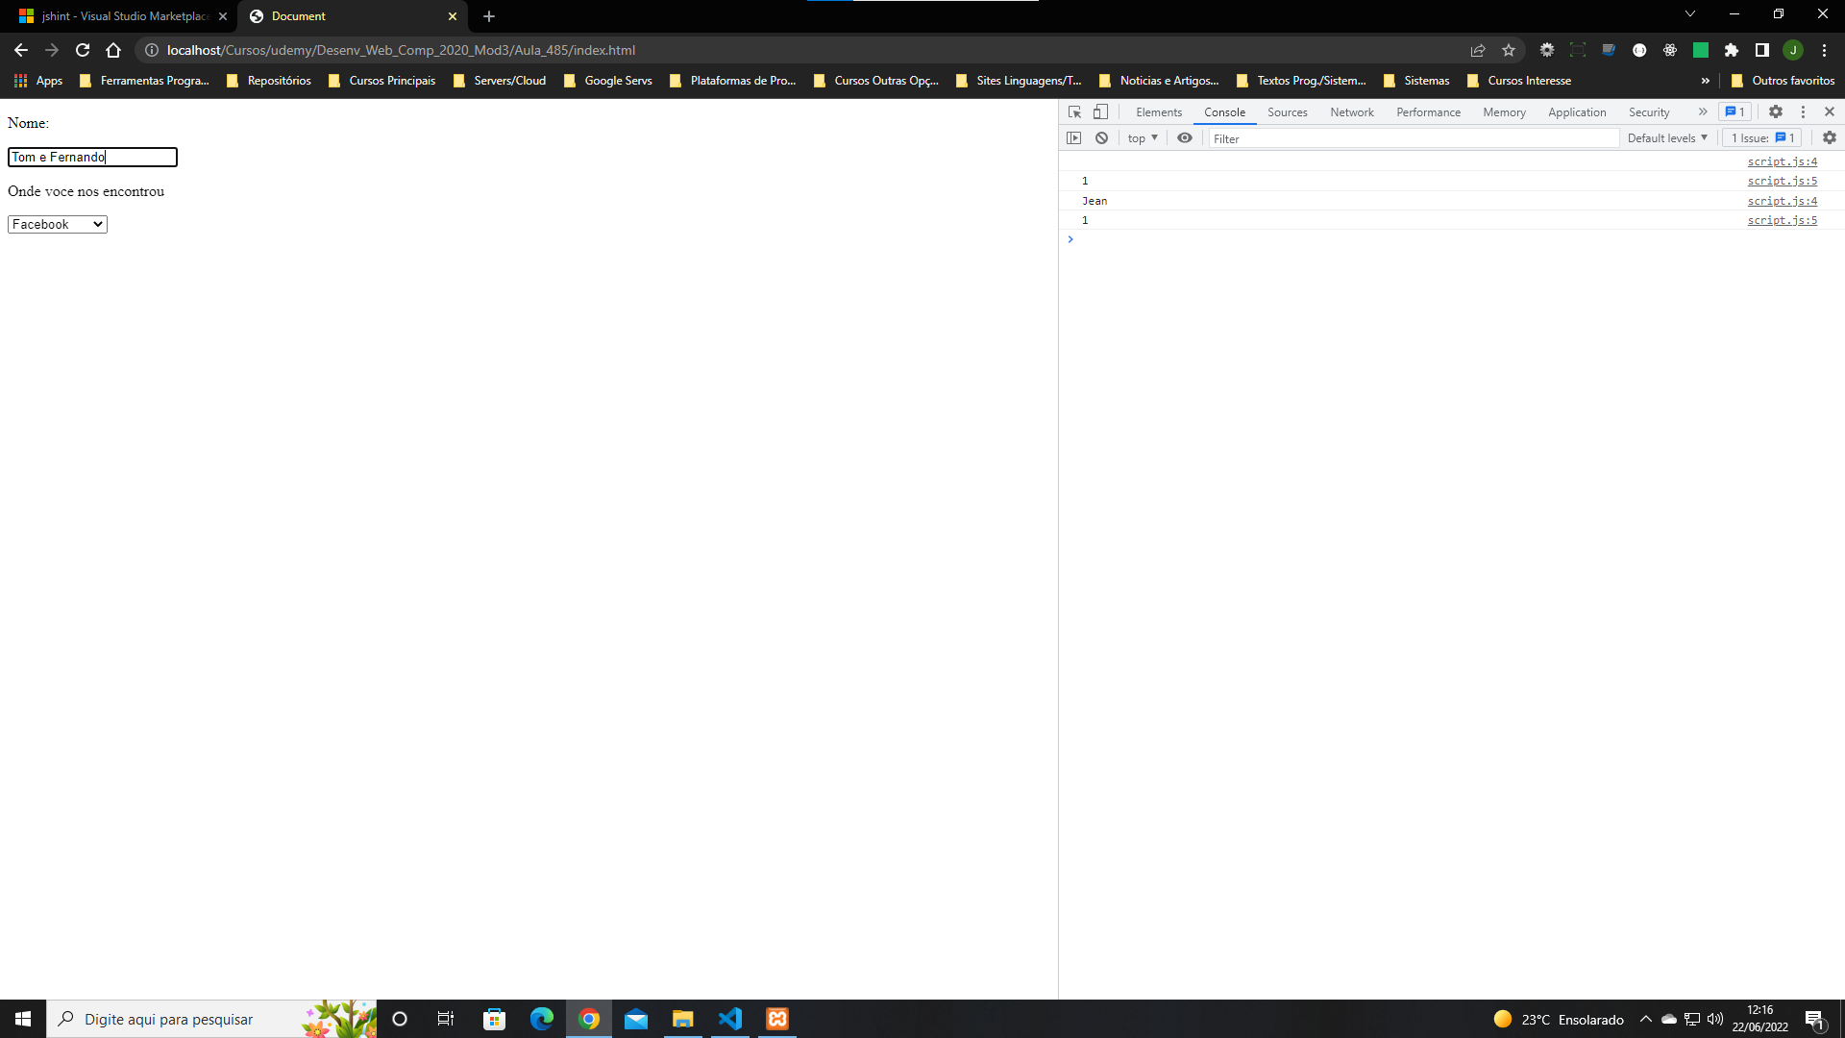Go to the browser home page
This screenshot has height=1038, width=1845.
tap(113, 50)
